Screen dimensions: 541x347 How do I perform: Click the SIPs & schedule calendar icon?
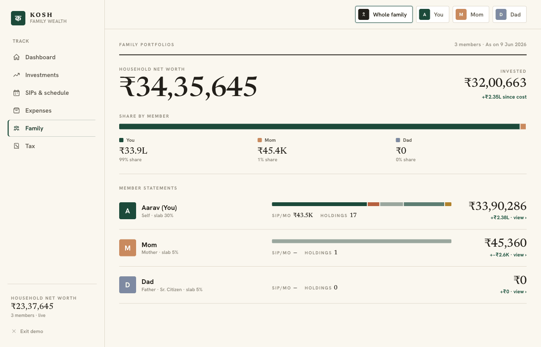(x=16, y=93)
